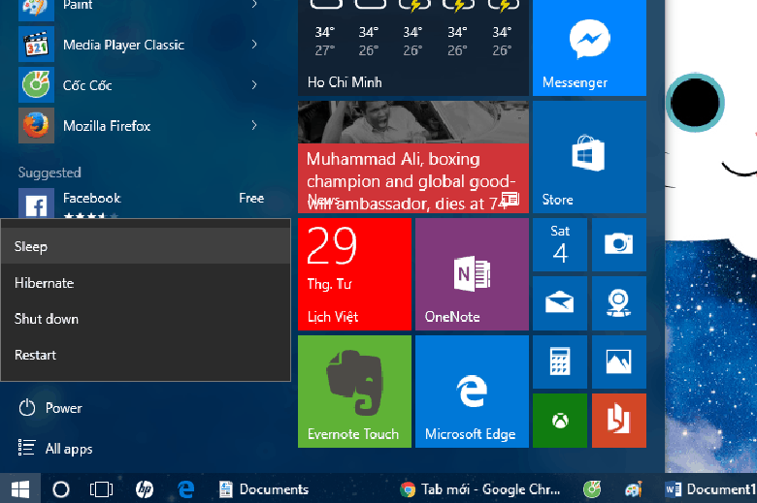Click the Cortana circle in the taskbar
This screenshot has width=757, height=503.
[x=60, y=489]
